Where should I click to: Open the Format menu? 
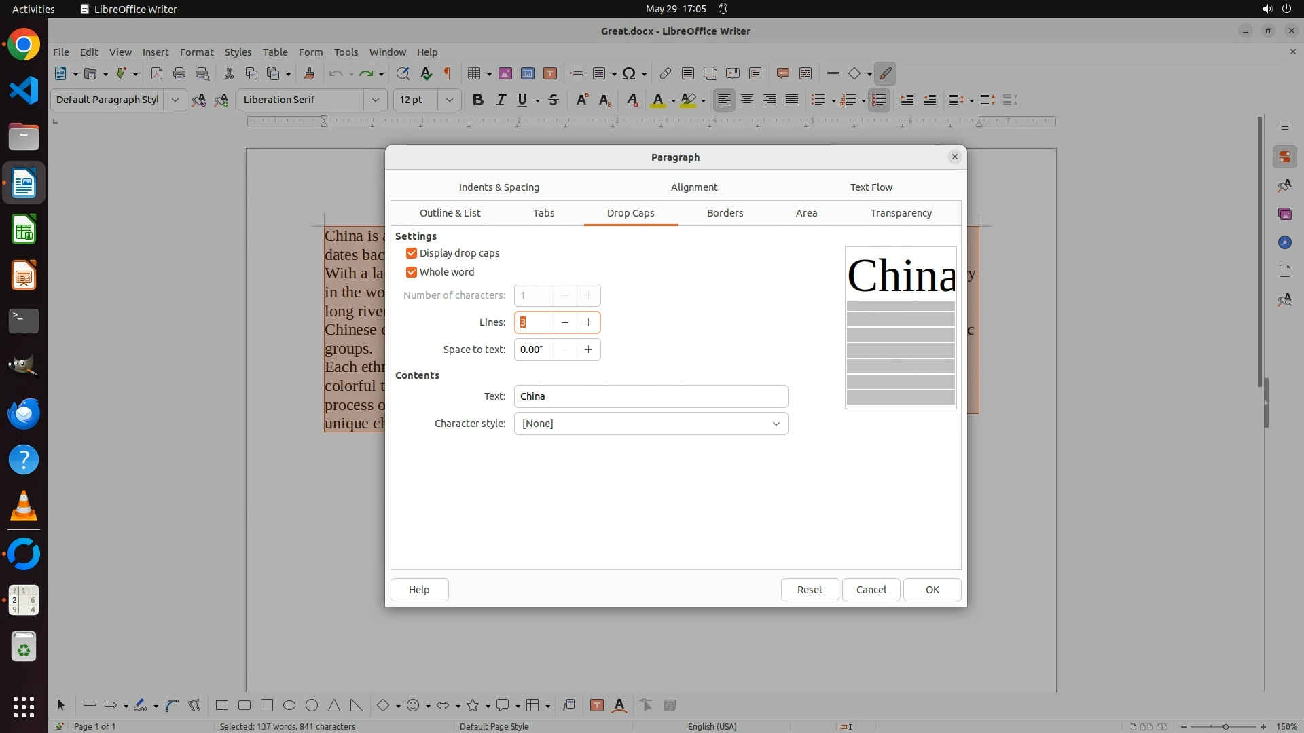(196, 52)
